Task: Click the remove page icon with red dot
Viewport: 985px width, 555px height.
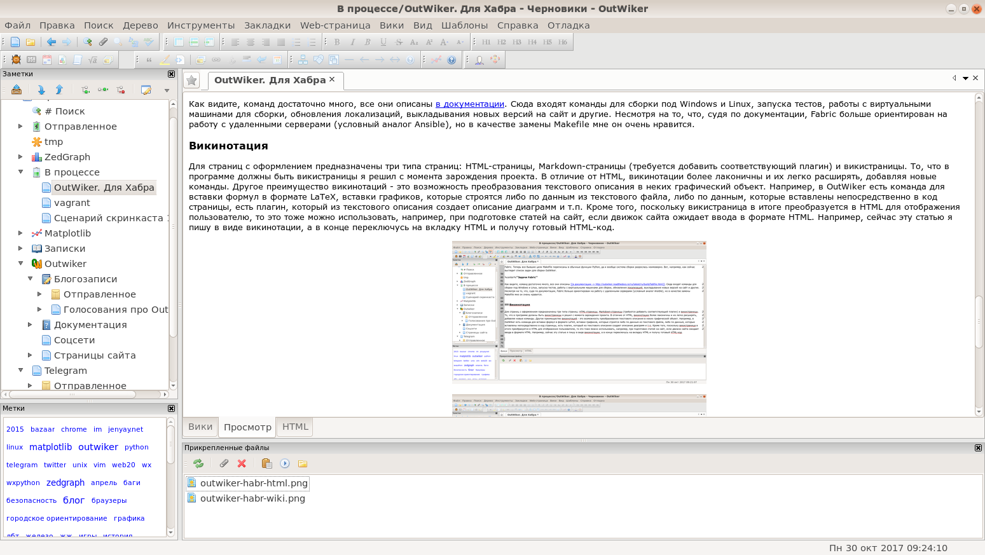Action: (121, 90)
